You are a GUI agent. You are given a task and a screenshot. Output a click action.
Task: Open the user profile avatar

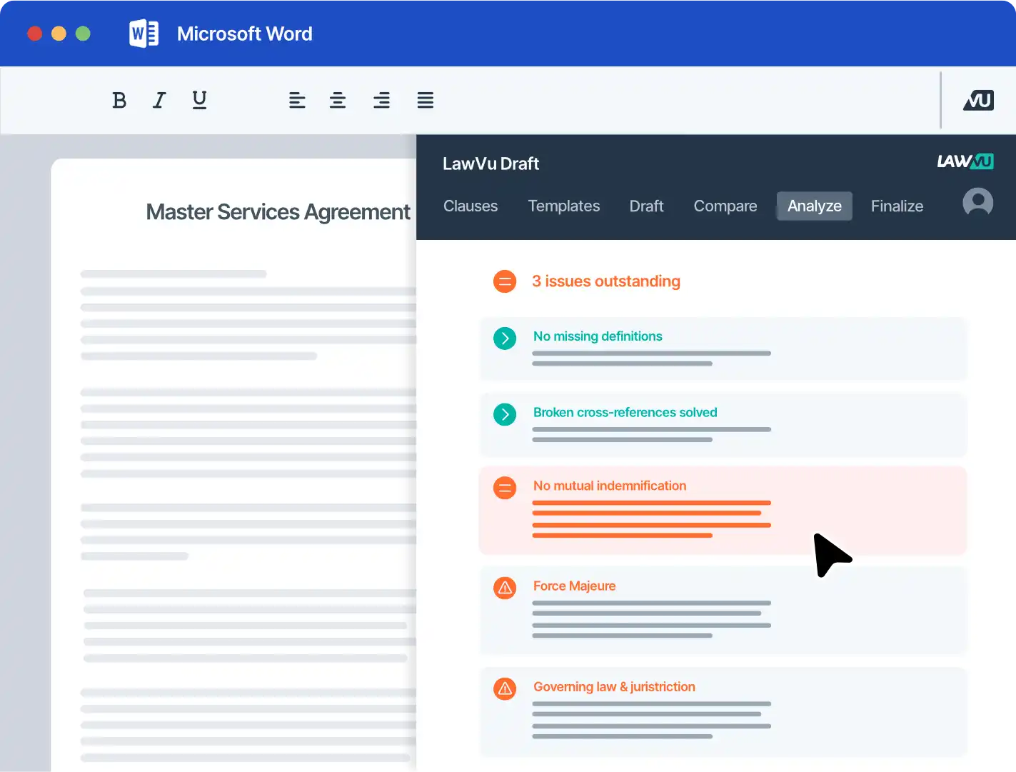click(x=977, y=203)
